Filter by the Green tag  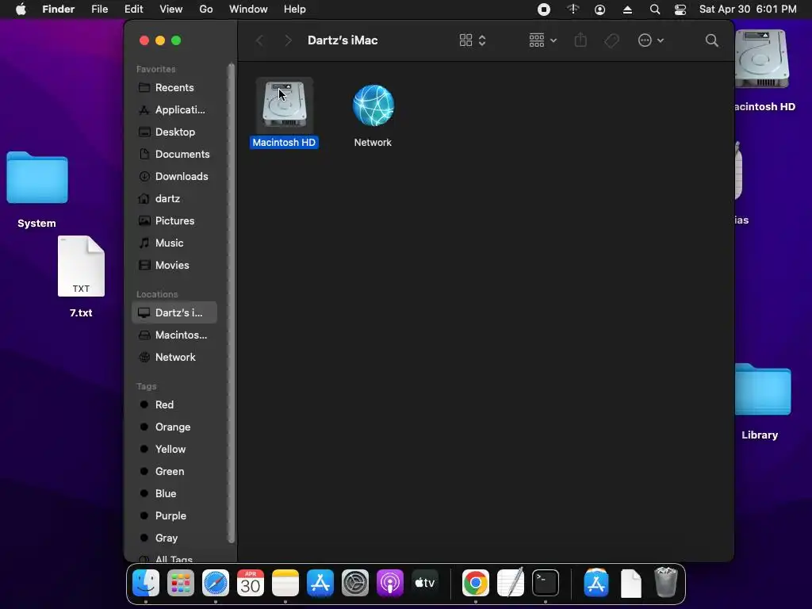point(174,472)
